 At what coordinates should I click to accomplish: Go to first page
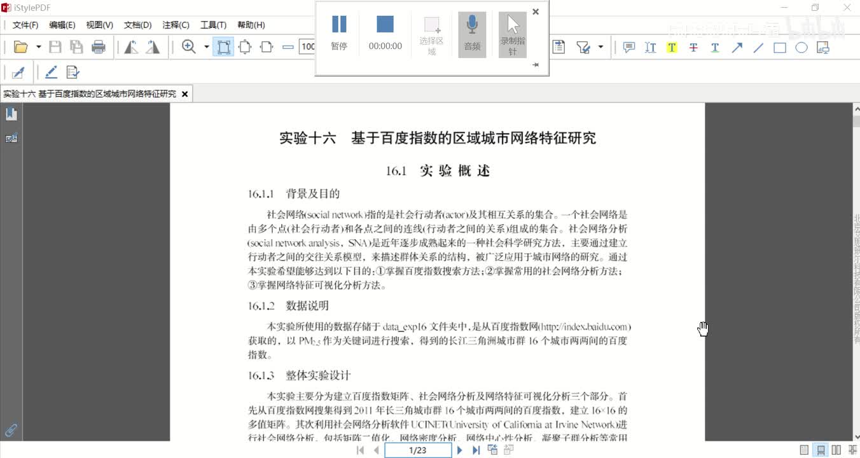tap(360, 450)
